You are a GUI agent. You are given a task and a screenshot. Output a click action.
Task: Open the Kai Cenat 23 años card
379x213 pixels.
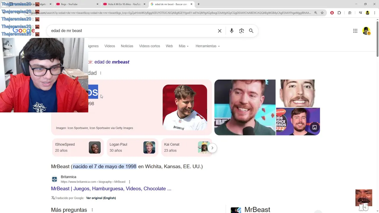187,147
